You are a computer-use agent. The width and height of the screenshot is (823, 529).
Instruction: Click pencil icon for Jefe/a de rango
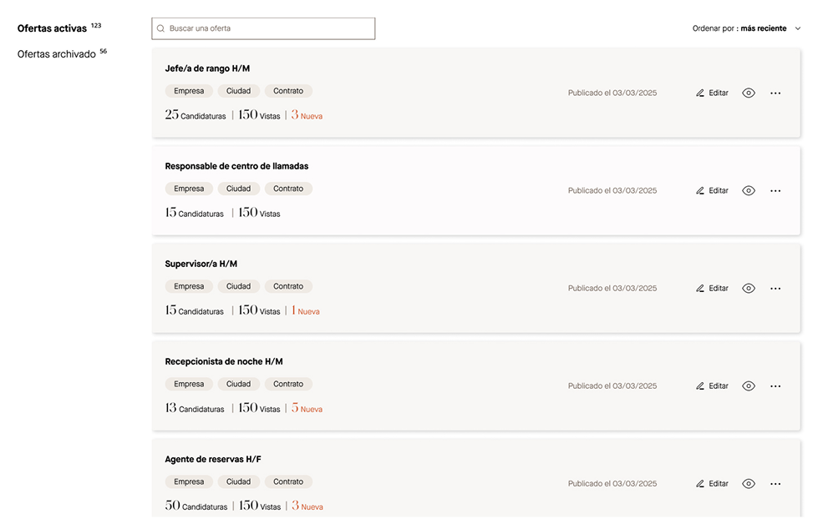pos(700,93)
